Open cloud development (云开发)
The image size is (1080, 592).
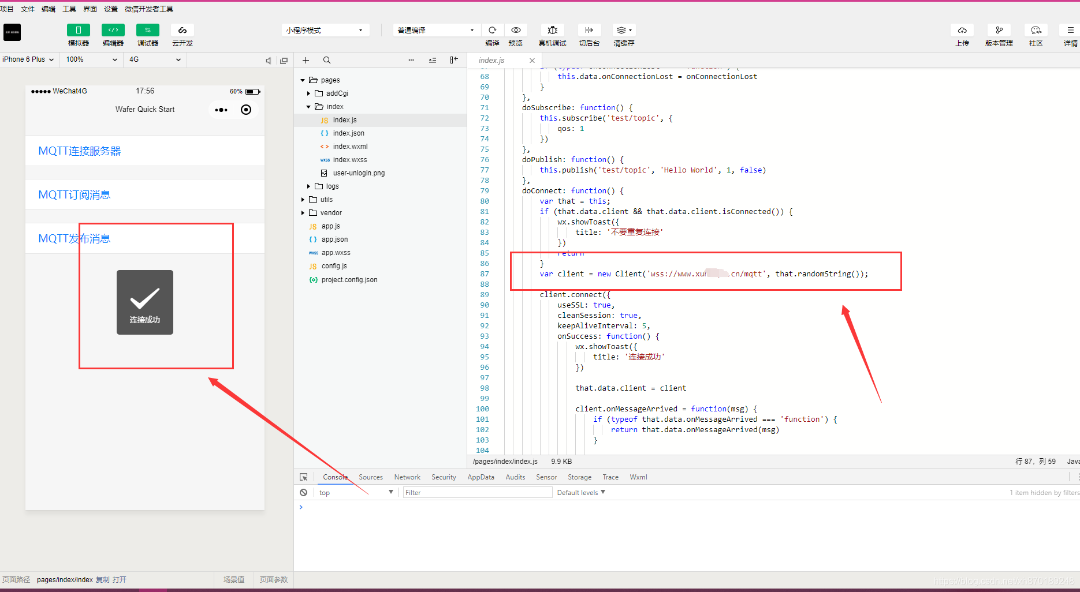(183, 30)
